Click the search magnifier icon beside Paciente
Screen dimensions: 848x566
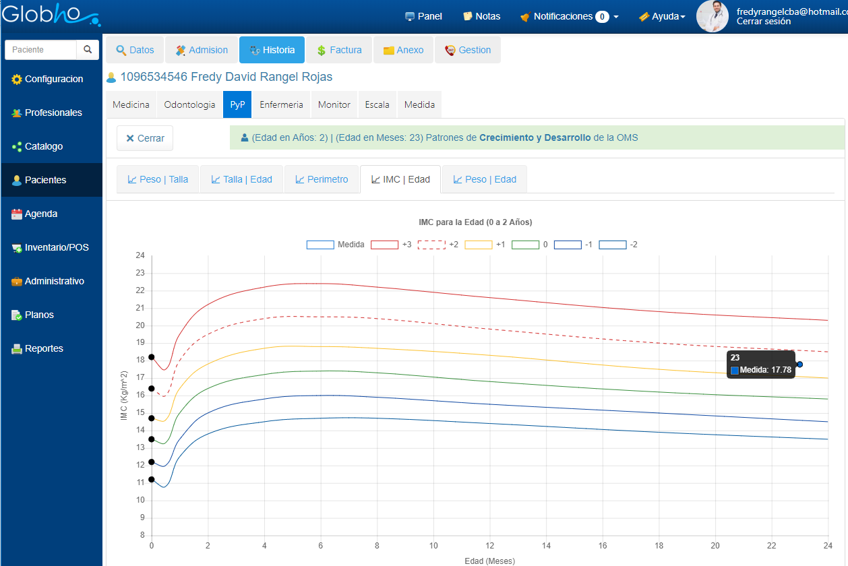[x=88, y=50]
